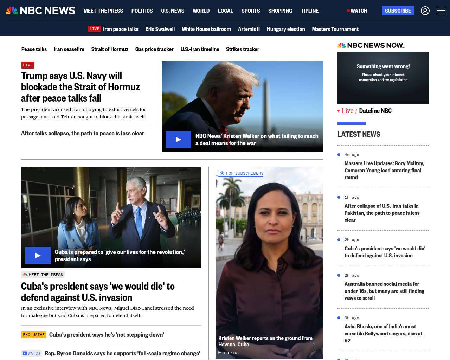Open the Sports section in navigation
Viewport: 450px width, 360px height.
point(251,11)
